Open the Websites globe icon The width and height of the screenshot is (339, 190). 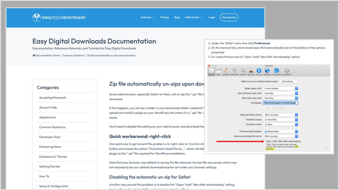[267, 71]
